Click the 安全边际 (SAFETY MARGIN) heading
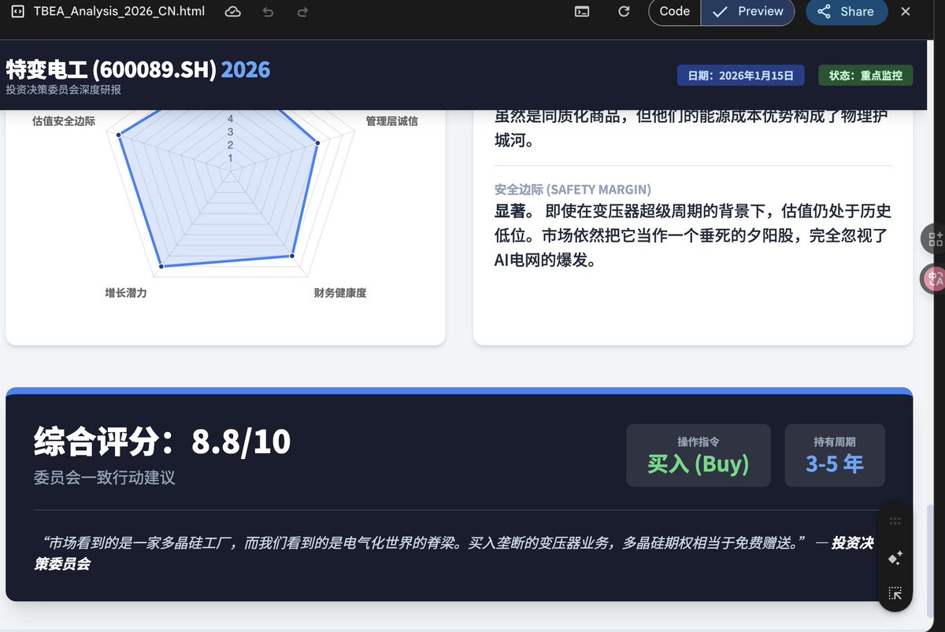The height and width of the screenshot is (632, 945). tap(573, 190)
